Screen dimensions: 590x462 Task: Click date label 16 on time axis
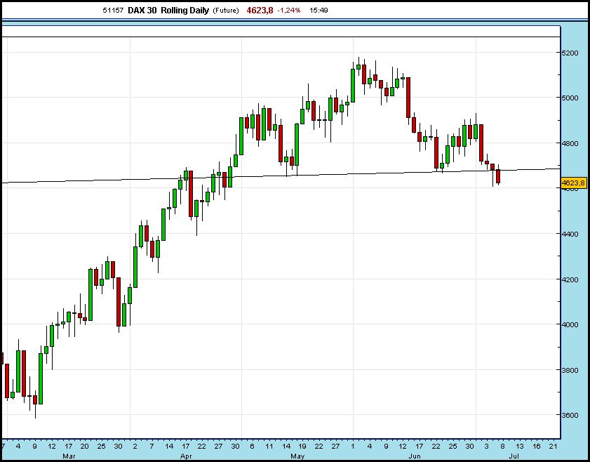pos(537,447)
